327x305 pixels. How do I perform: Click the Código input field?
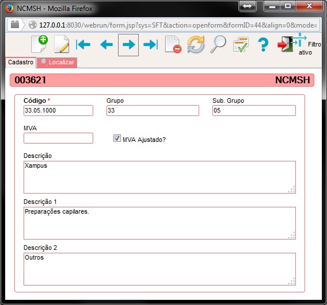[x=58, y=110]
